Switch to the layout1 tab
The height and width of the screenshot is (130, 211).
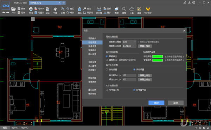click(x=15, y=128)
